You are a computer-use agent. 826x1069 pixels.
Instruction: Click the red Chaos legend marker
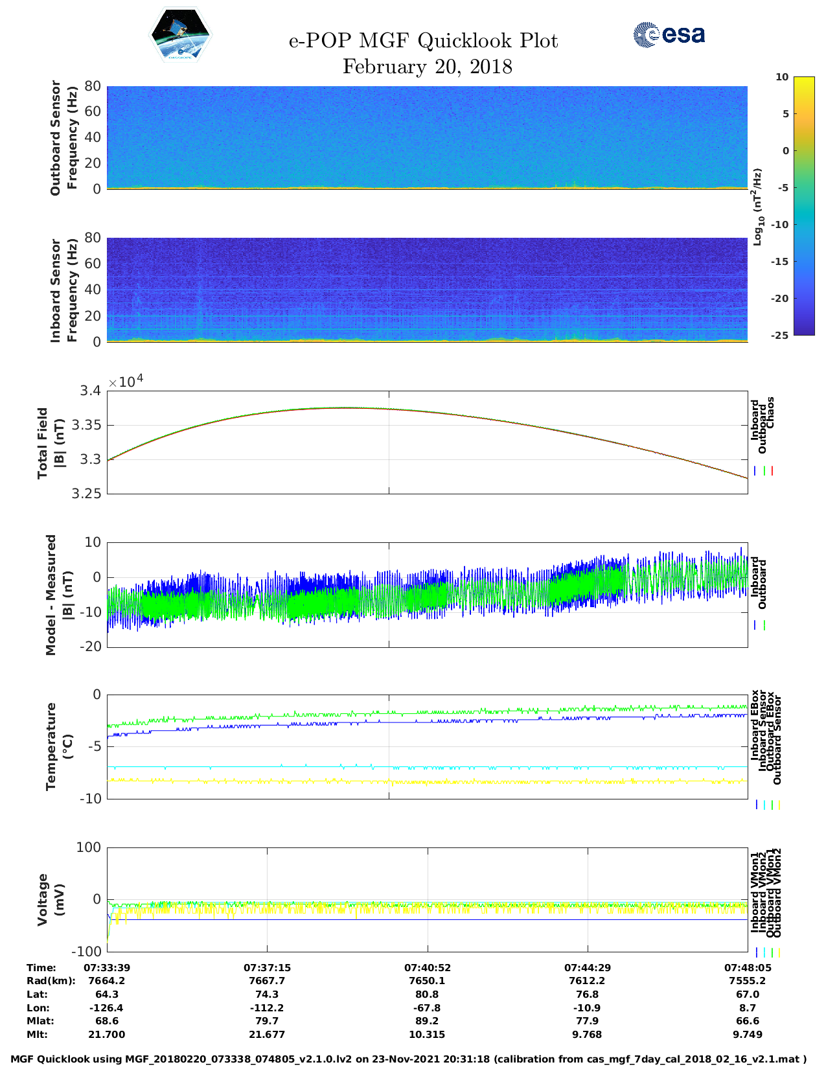(x=772, y=471)
